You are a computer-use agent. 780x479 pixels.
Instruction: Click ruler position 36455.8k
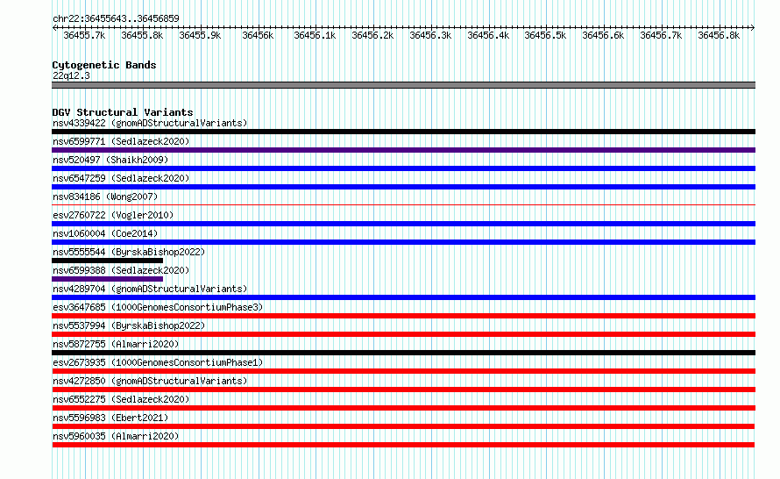(142, 35)
